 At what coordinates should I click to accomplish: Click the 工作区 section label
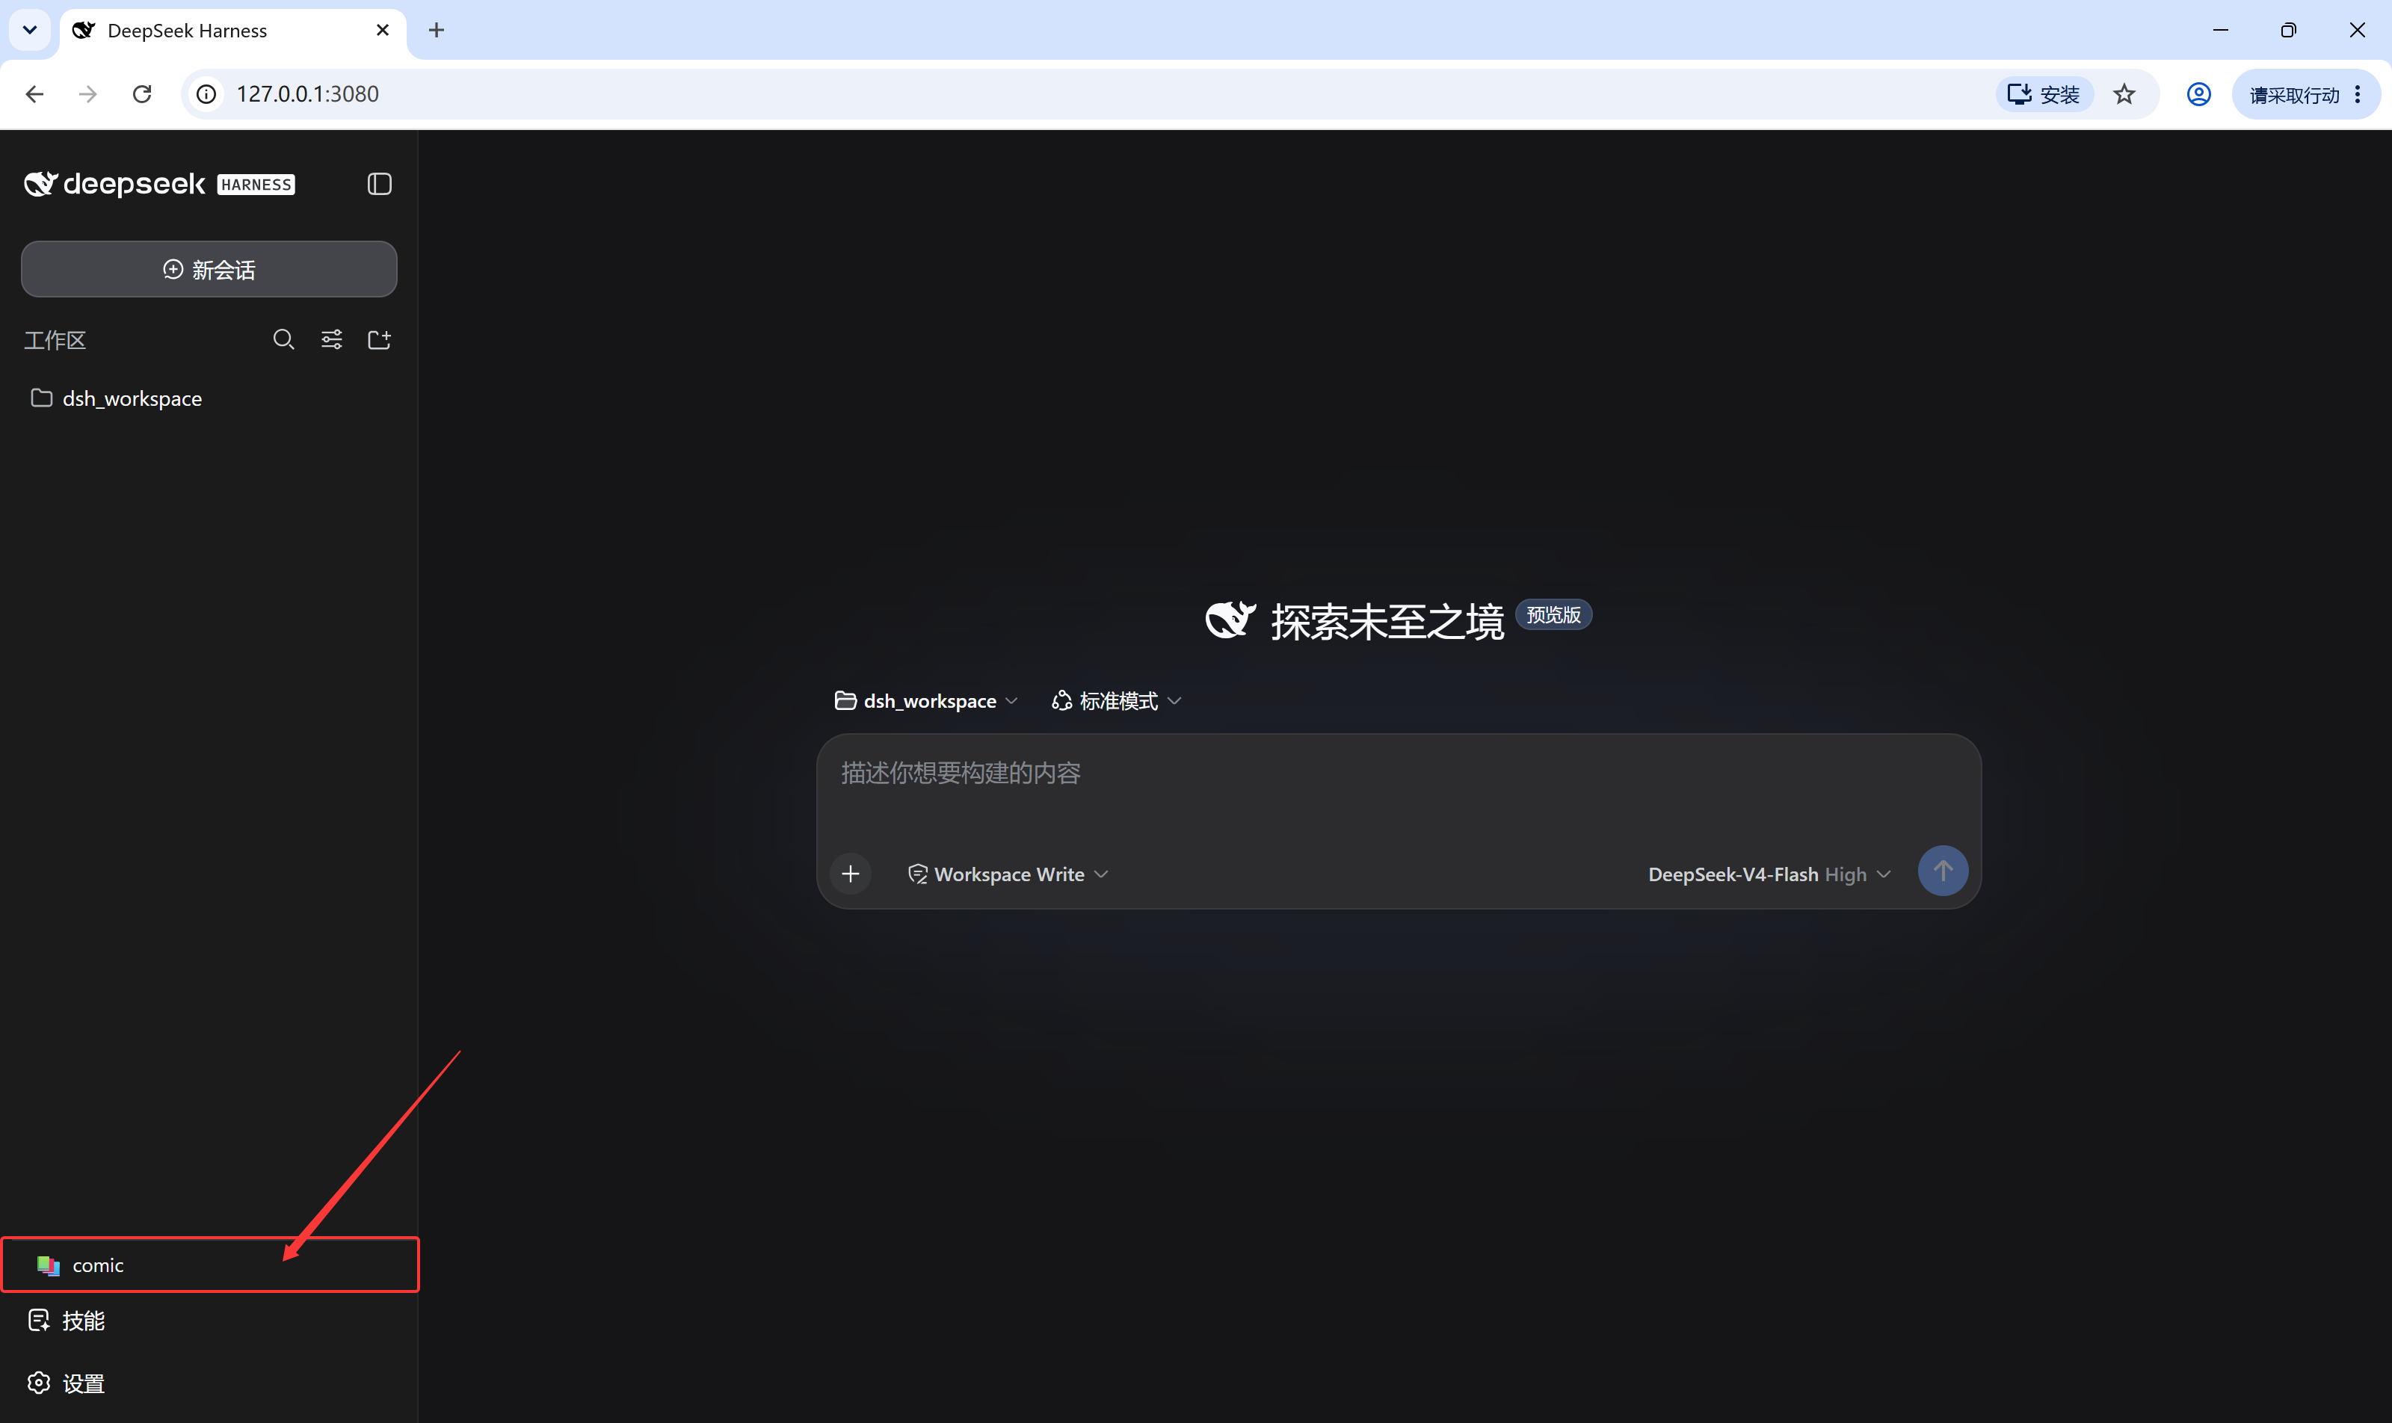click(55, 340)
